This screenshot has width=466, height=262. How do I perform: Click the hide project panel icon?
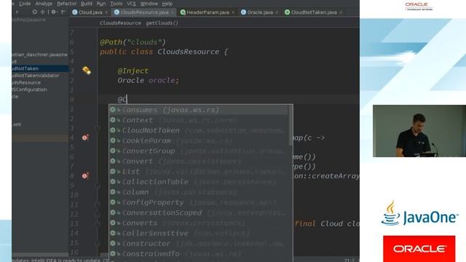coord(63,12)
